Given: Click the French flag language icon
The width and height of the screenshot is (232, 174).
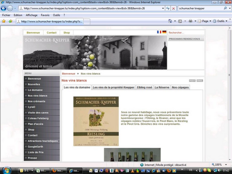Looking at the screenshot, I should coord(159,32).
